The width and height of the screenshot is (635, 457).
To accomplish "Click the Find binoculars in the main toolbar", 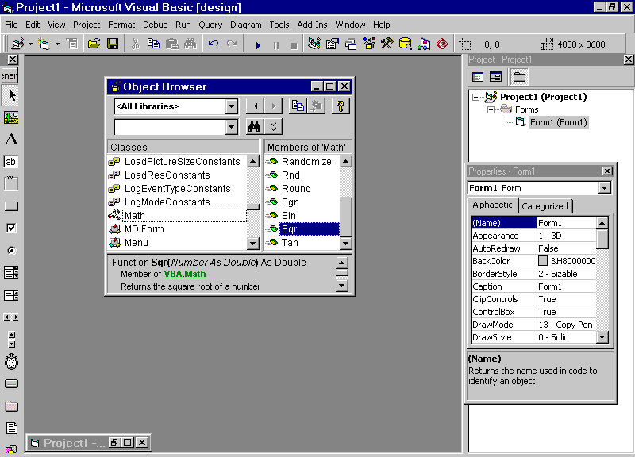I will [190, 44].
